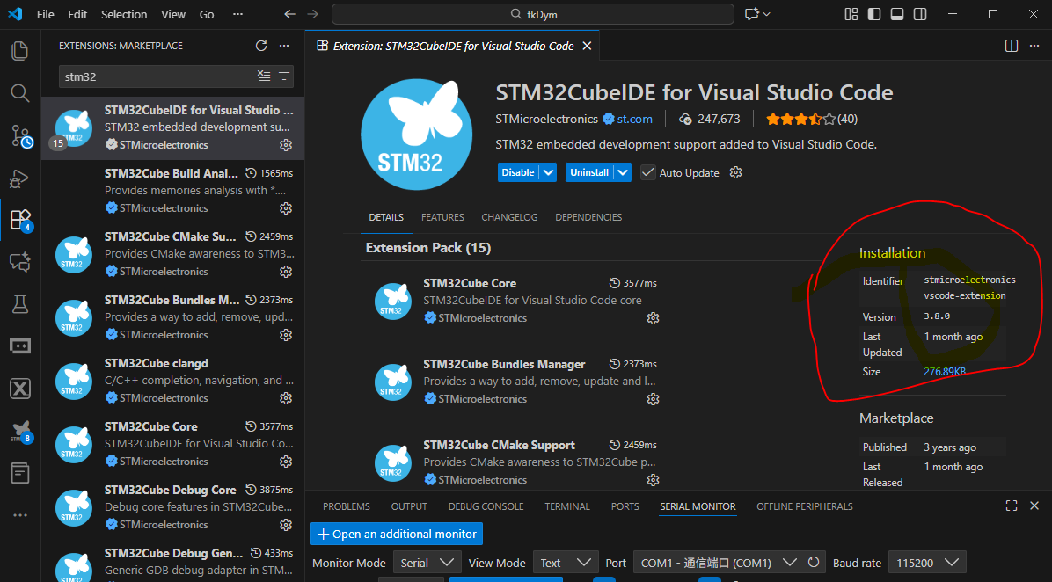Open the Monitor Mode Serial dropdown
Screen dimensions: 1052x582
point(427,563)
